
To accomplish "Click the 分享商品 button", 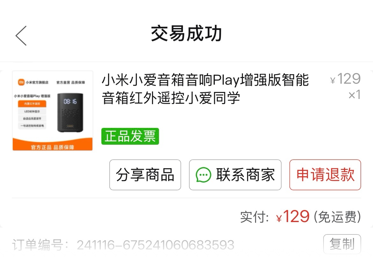I will pyautogui.click(x=145, y=175).
